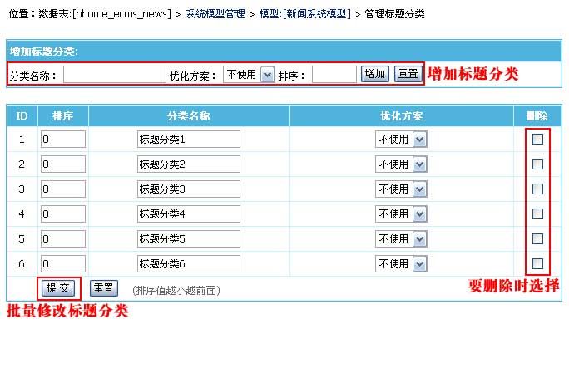
Task: Open the 系统模型管理 breadcrumb link
Action: (215, 14)
